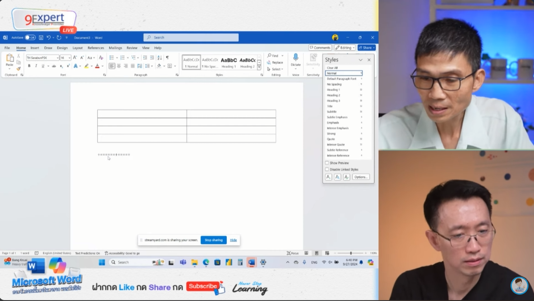Open the Insert ribbon tab
The width and height of the screenshot is (534, 301).
[x=35, y=48]
